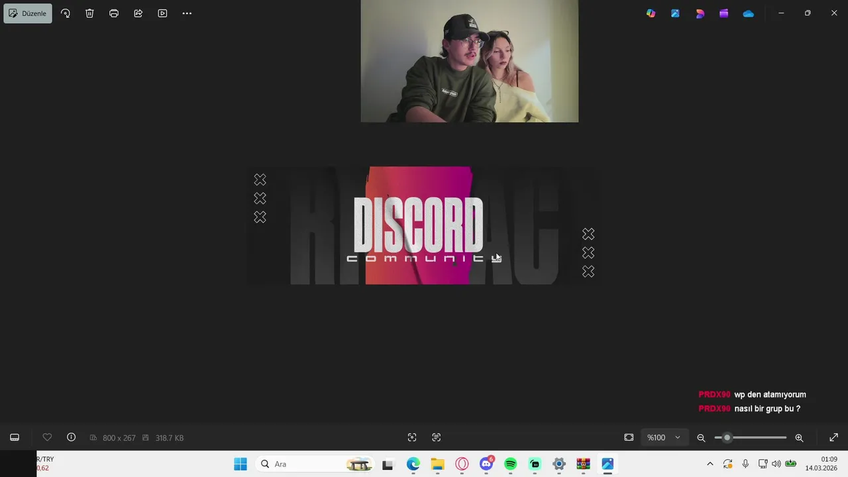The height and width of the screenshot is (477, 848).
Task: Scan text in image icon
Action: [x=436, y=437]
